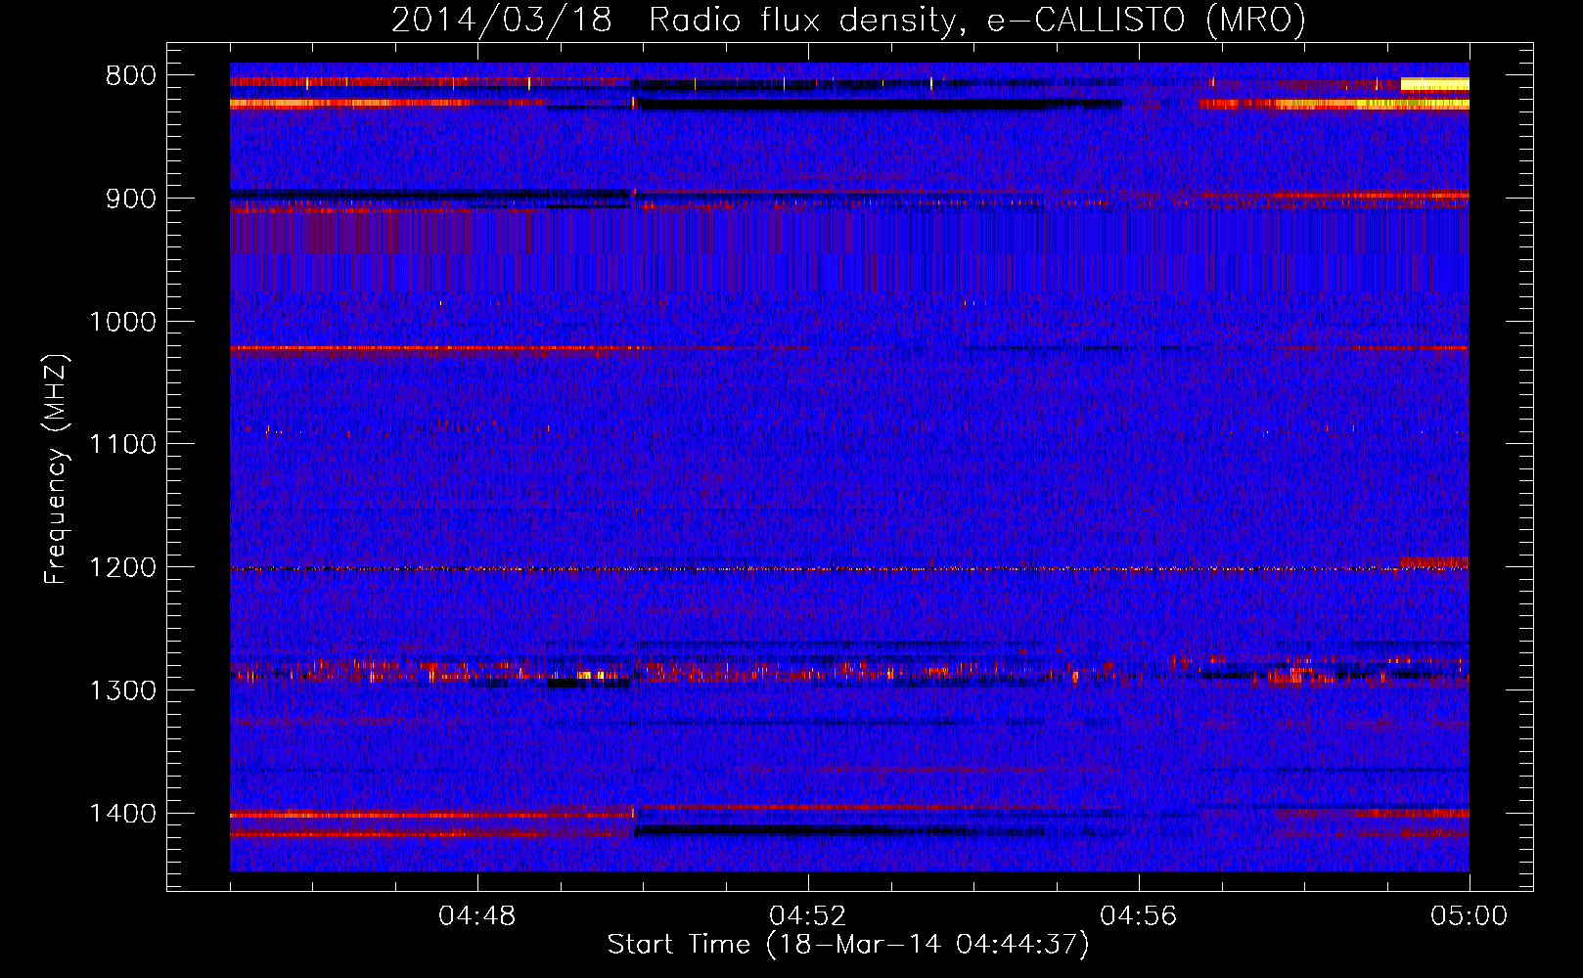Select the '1300' frequency axis label
The height and width of the screenshot is (978, 1583).
pyautogui.click(x=122, y=690)
